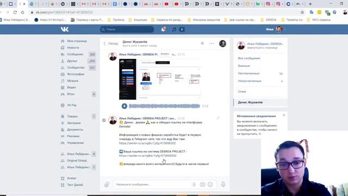Open 'Новости' in sidebar

(x=73, y=48)
